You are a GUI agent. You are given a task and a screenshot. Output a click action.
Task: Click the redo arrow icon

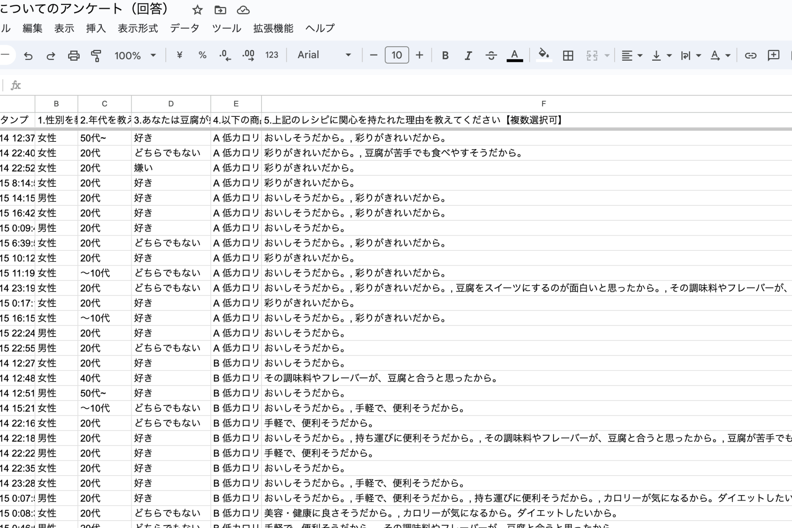pyautogui.click(x=51, y=55)
